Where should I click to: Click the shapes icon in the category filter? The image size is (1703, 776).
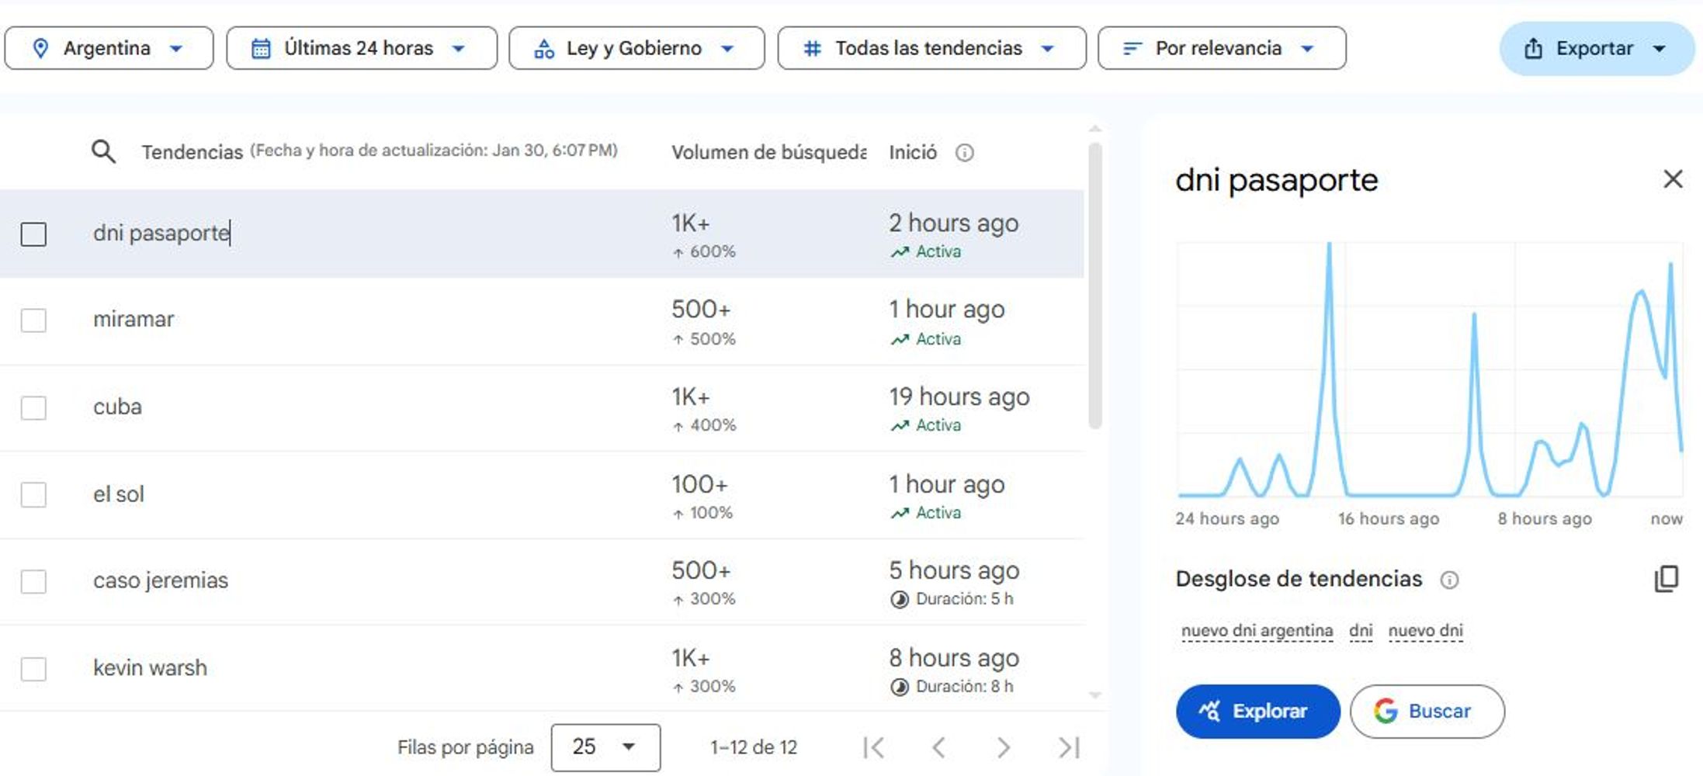click(544, 48)
